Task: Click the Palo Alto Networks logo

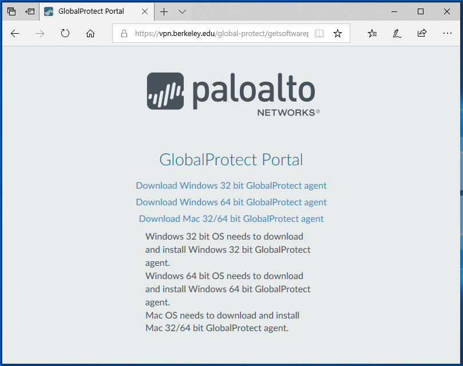Action: tap(234, 94)
